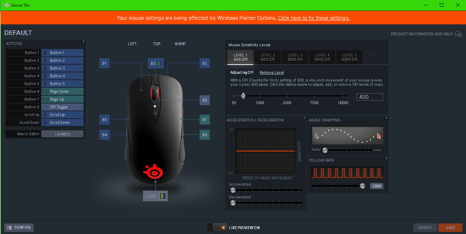Open the Scroll Up action dropdown
The height and width of the screenshot is (234, 466).
tap(62, 115)
